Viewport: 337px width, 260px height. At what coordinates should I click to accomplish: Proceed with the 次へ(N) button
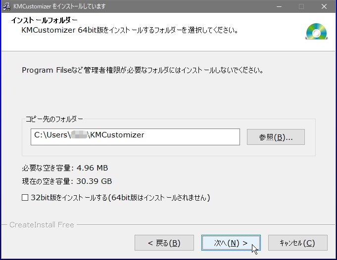pyautogui.click(x=231, y=243)
